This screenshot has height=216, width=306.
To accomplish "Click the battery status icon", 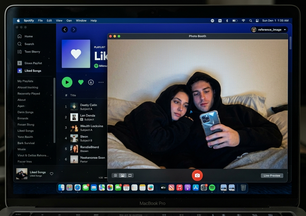I will coord(235,21).
